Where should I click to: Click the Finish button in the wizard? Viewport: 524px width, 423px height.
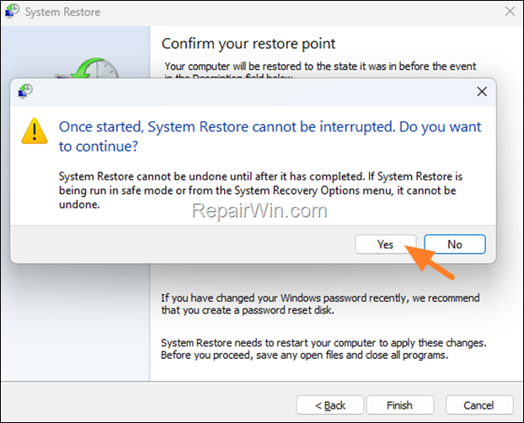pyautogui.click(x=400, y=405)
